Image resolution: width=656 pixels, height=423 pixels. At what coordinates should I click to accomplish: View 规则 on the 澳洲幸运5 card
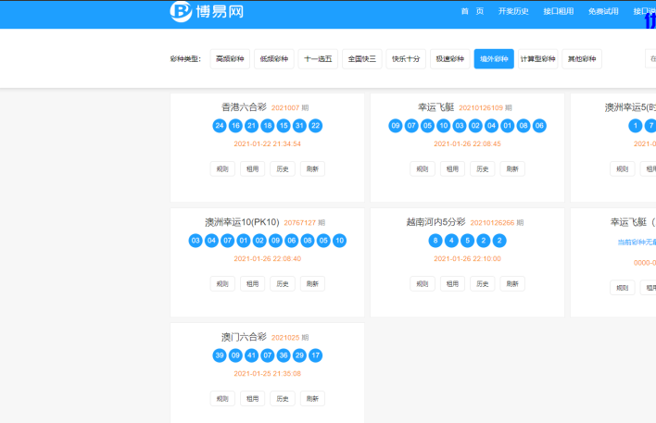click(x=622, y=168)
